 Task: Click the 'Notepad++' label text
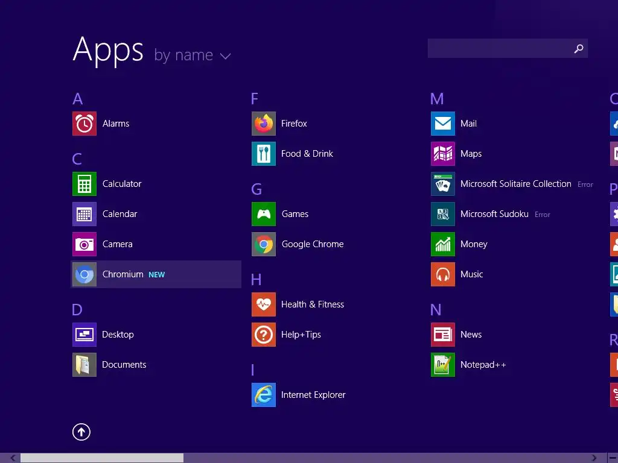(483, 365)
